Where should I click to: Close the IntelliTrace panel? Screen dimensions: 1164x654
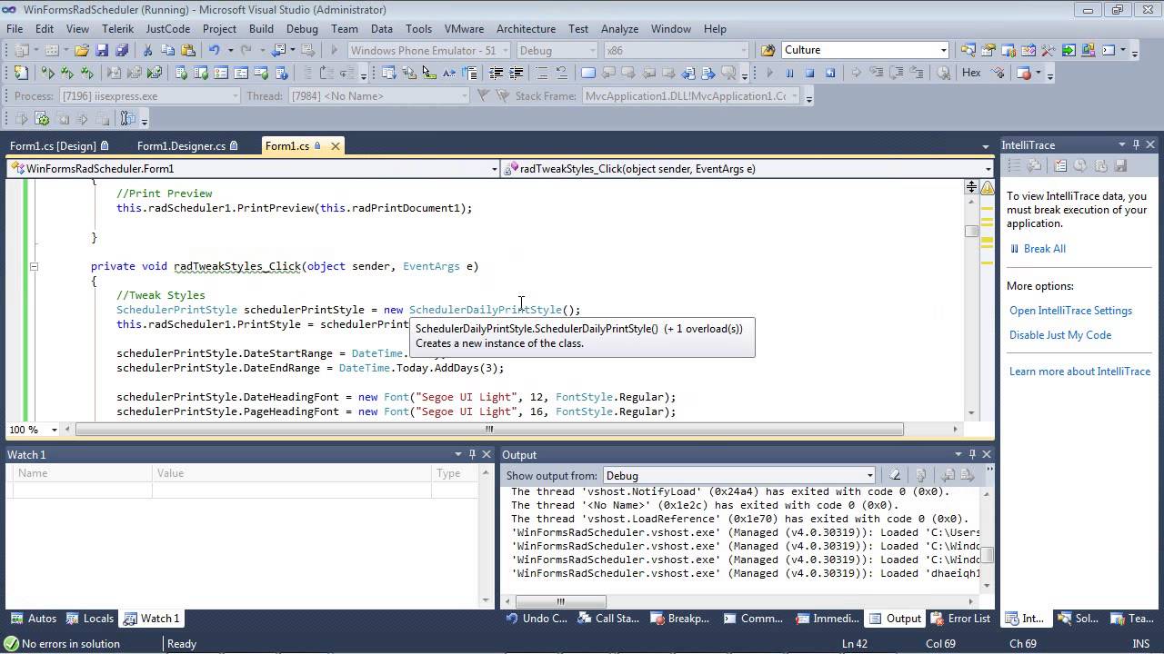(1150, 144)
